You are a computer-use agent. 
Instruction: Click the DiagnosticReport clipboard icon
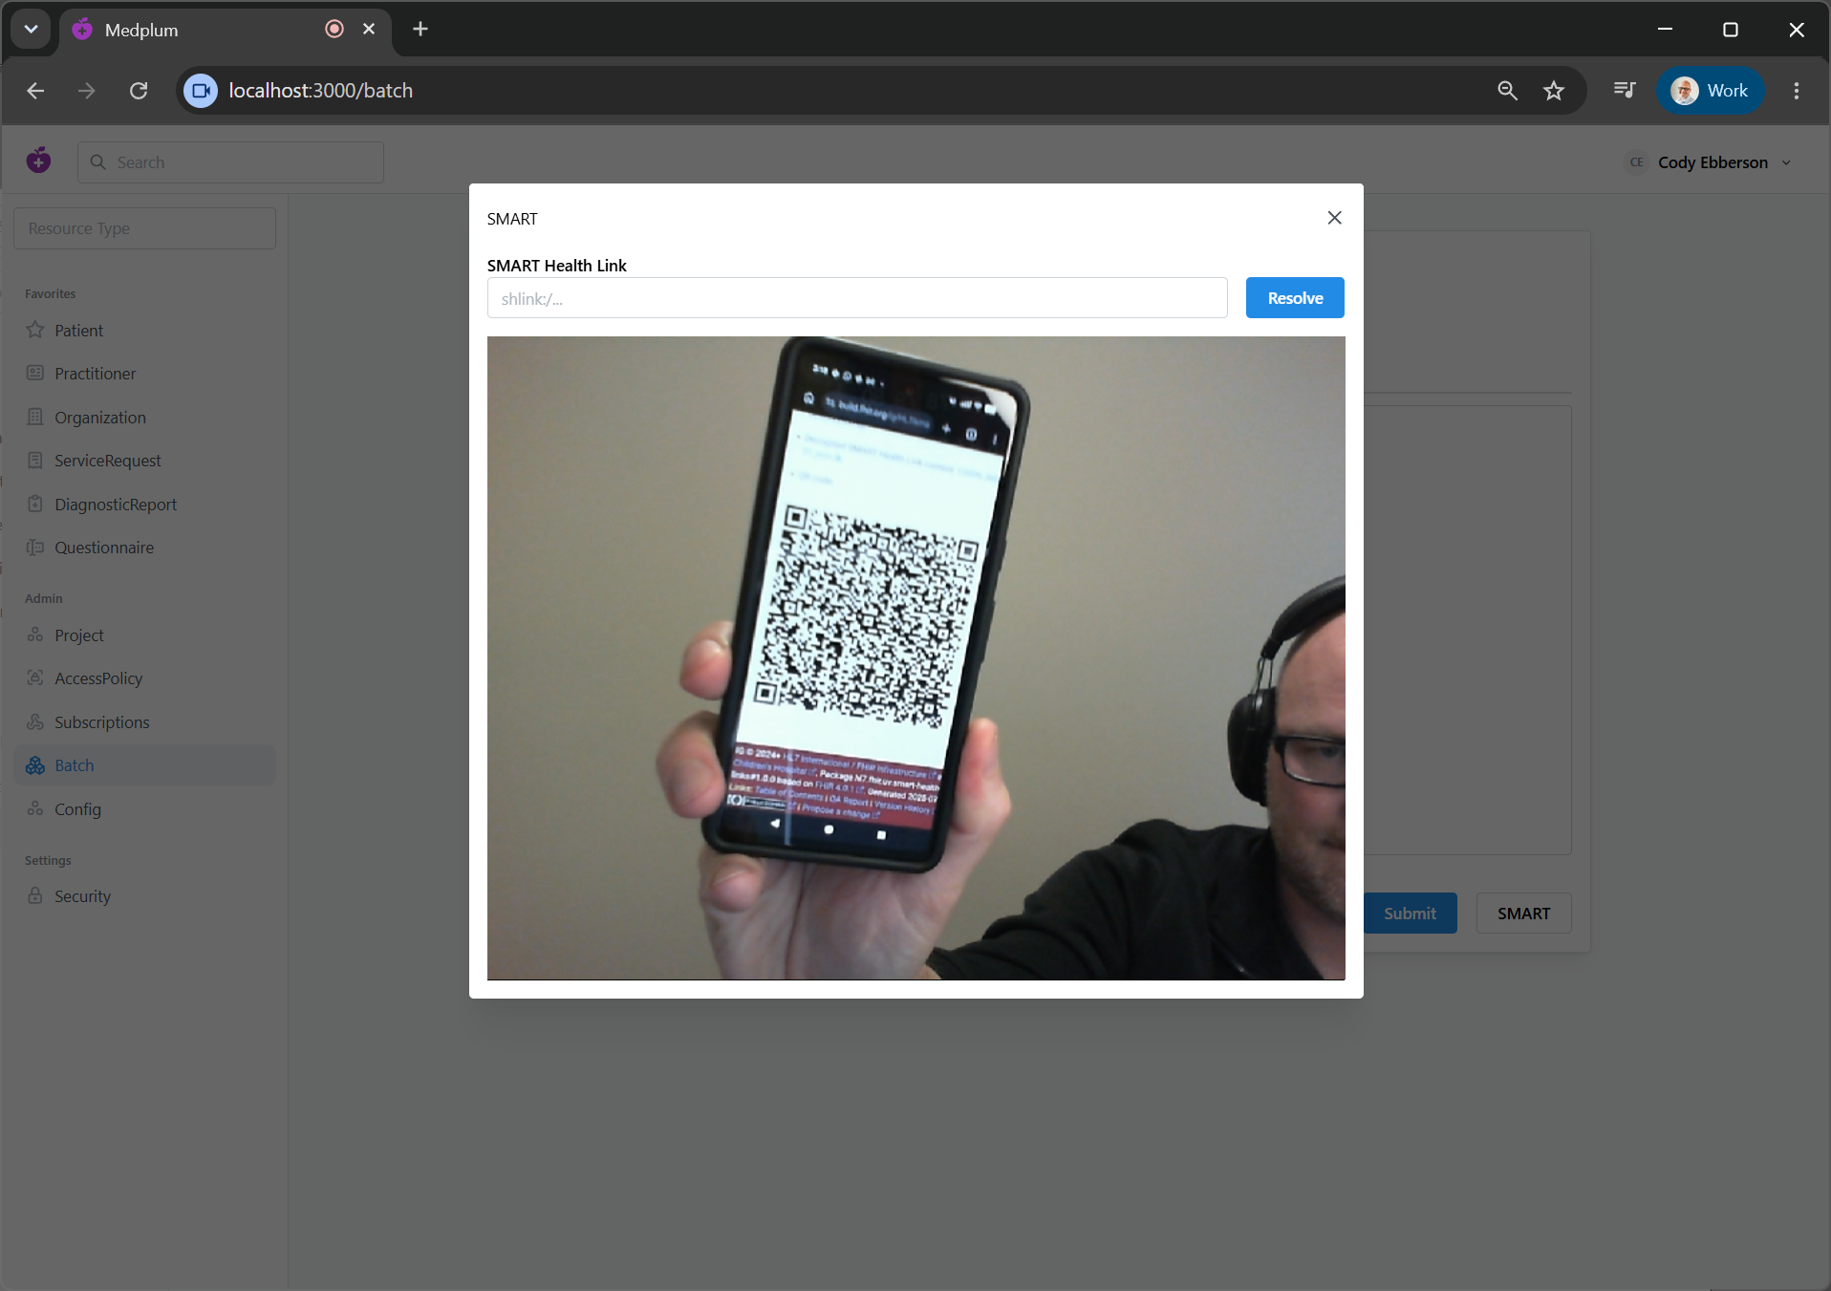pos(35,504)
